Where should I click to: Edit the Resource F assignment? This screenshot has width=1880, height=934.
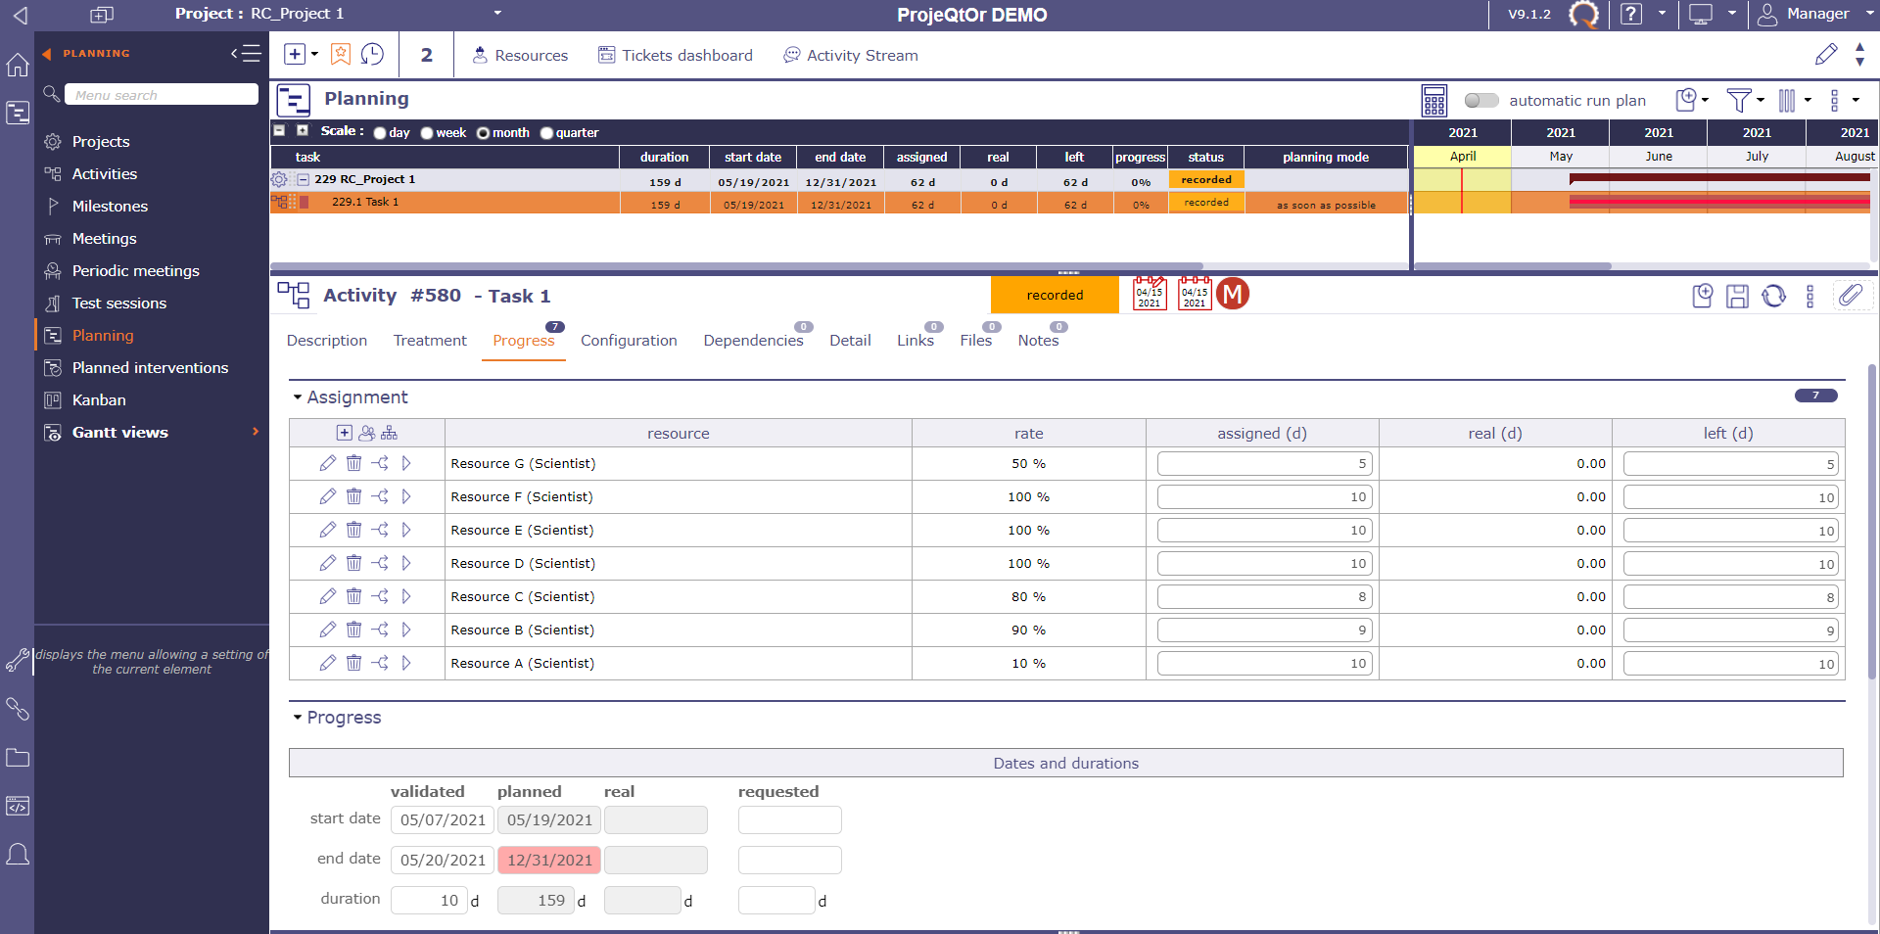pyautogui.click(x=327, y=496)
